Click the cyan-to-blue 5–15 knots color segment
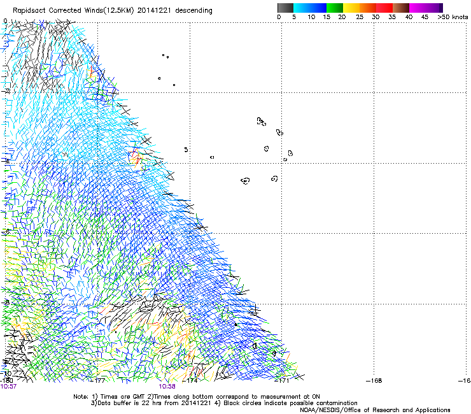 pyautogui.click(x=309, y=8)
